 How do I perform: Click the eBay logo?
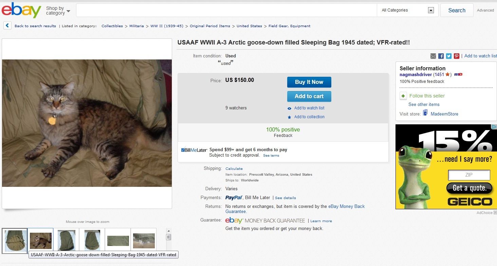21,10
